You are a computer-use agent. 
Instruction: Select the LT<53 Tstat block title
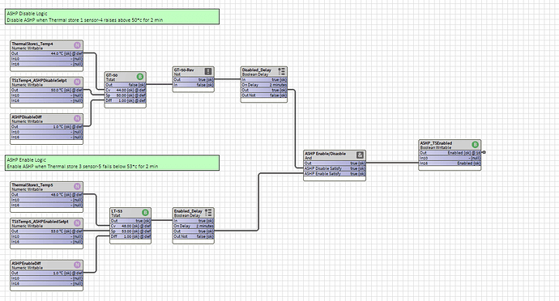(117, 211)
